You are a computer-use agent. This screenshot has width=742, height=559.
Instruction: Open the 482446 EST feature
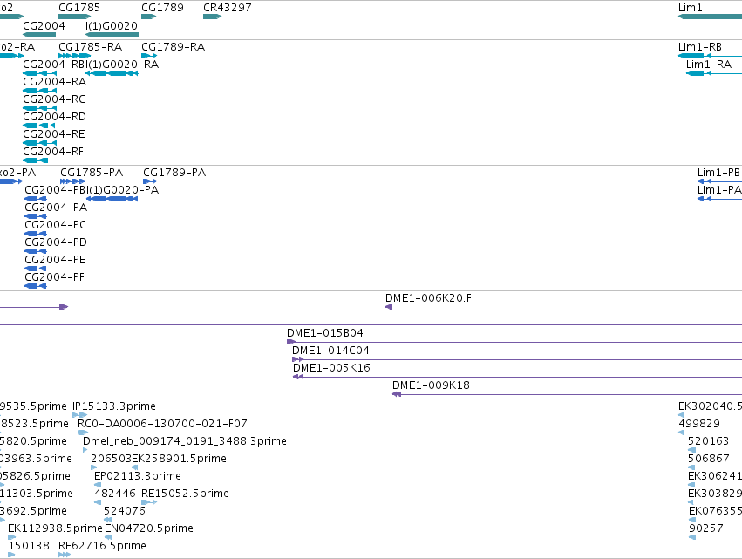[98, 502]
